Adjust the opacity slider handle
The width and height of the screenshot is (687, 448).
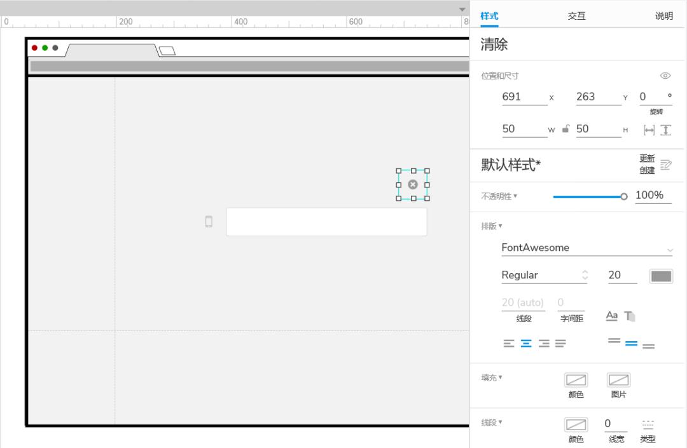point(623,196)
